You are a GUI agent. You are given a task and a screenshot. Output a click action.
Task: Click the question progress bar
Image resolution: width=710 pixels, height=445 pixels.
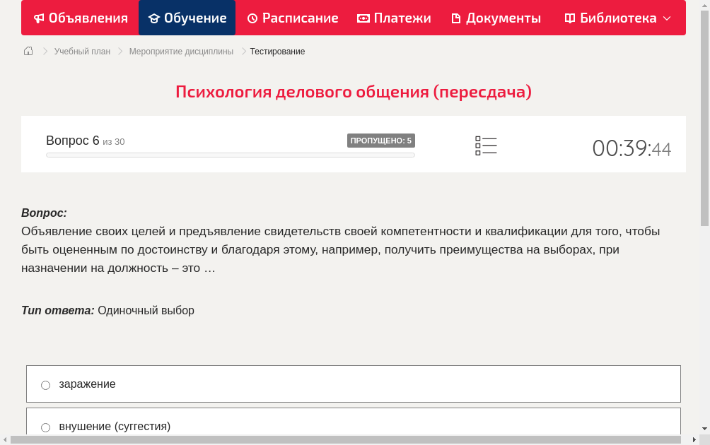coord(230,155)
